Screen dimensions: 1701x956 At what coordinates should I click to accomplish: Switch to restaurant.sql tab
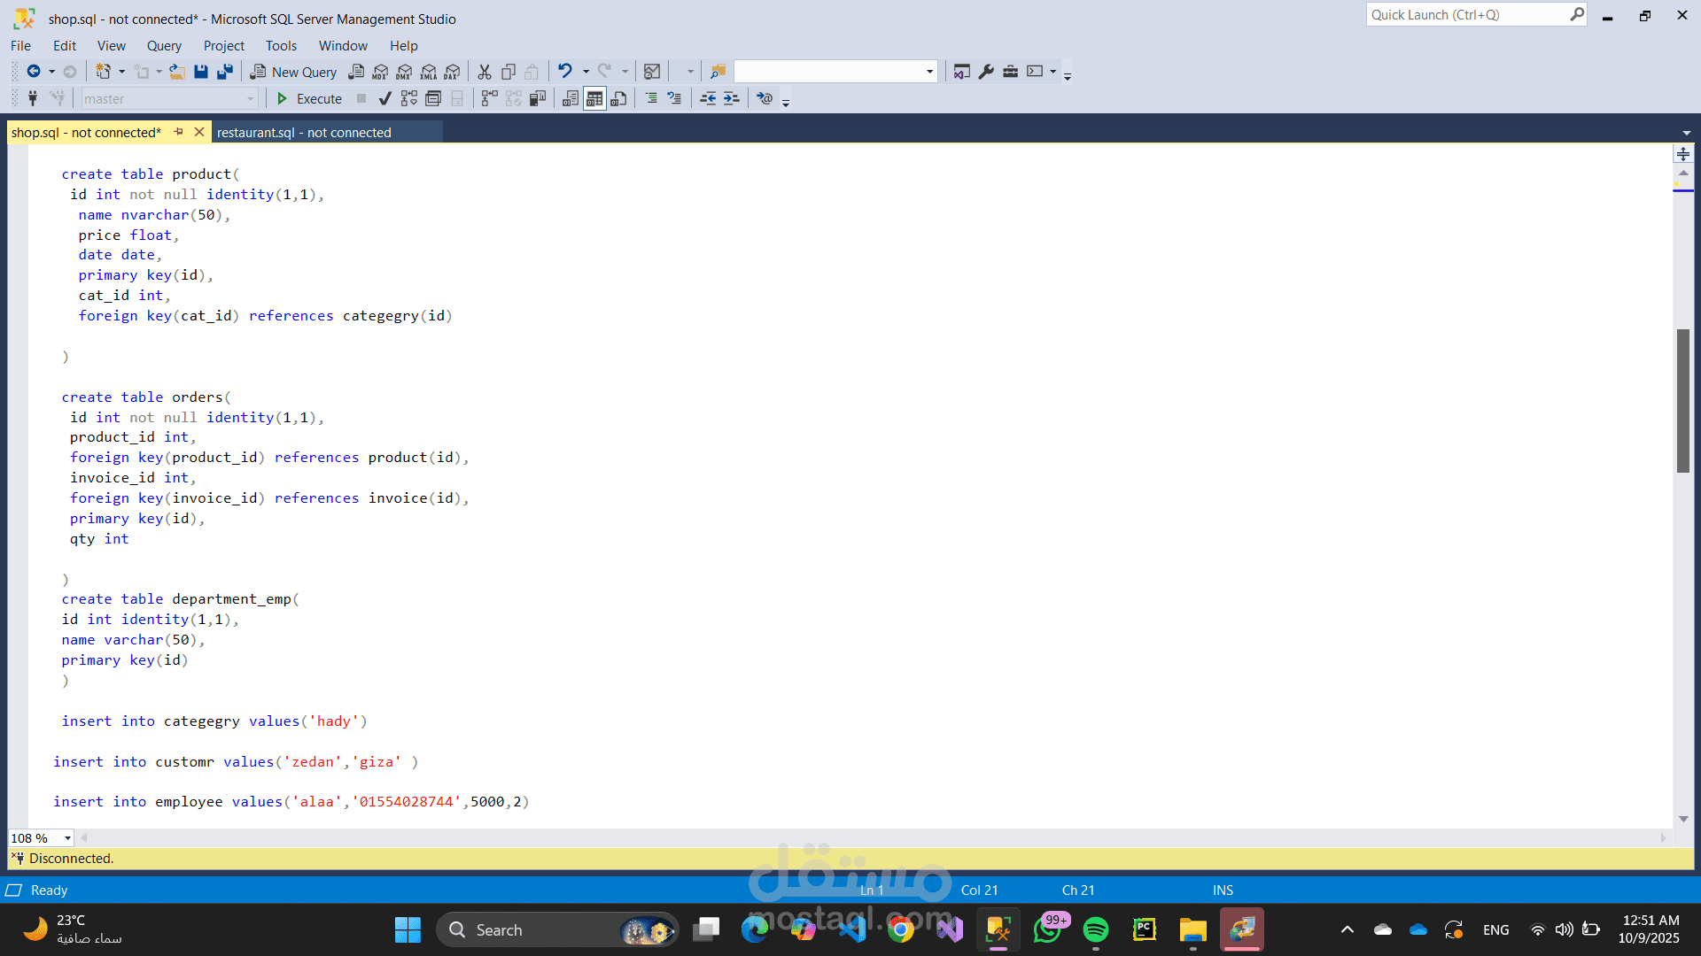[304, 133]
